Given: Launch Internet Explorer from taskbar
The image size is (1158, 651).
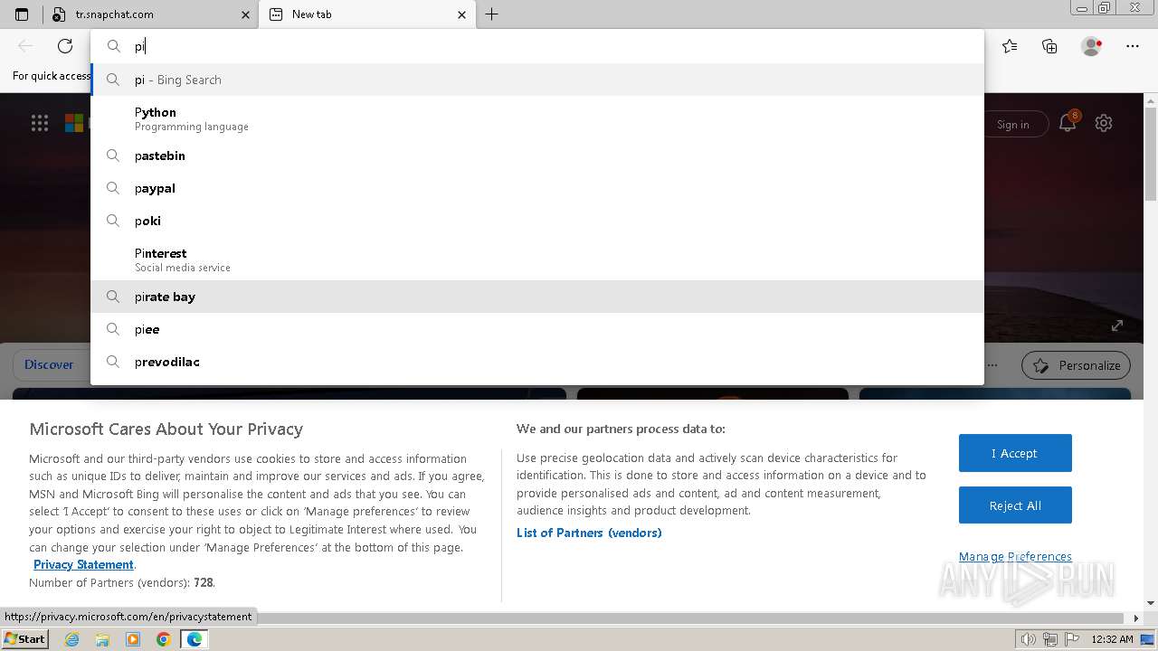Looking at the screenshot, I should point(72,639).
